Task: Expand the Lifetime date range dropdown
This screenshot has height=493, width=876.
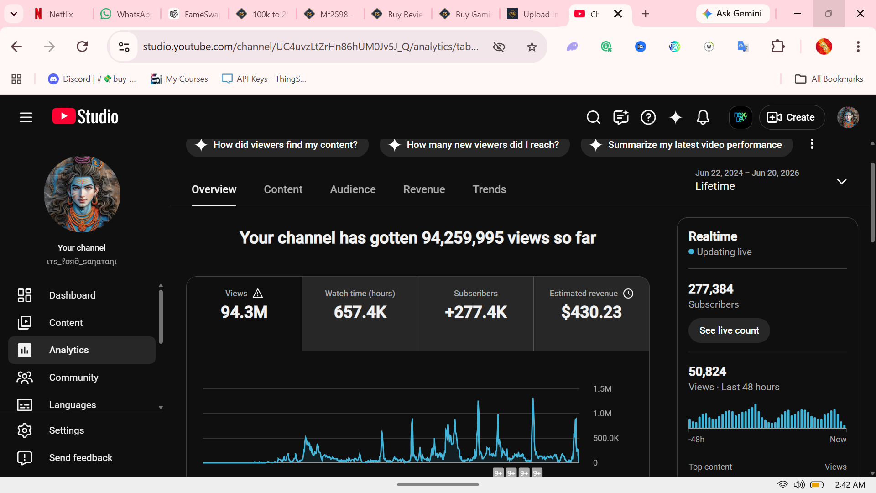Action: tap(841, 181)
